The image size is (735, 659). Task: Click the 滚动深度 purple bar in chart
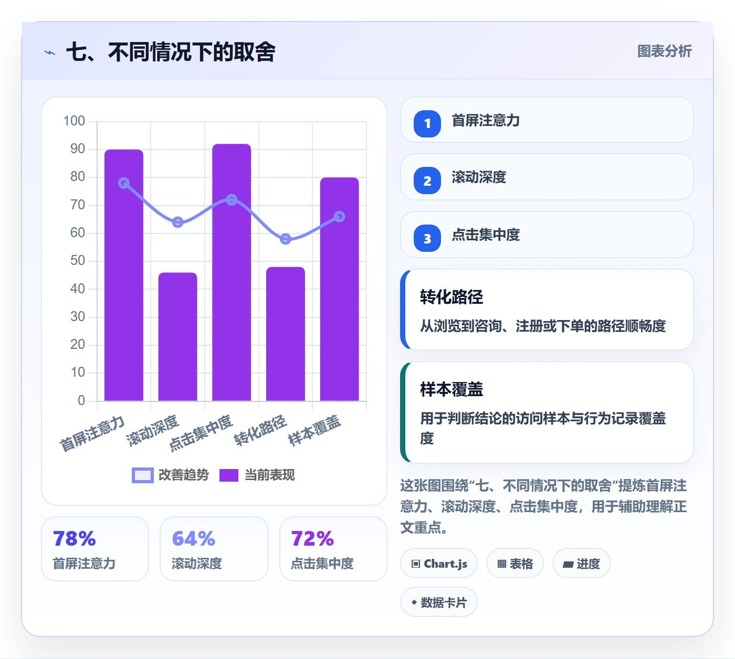point(178,337)
